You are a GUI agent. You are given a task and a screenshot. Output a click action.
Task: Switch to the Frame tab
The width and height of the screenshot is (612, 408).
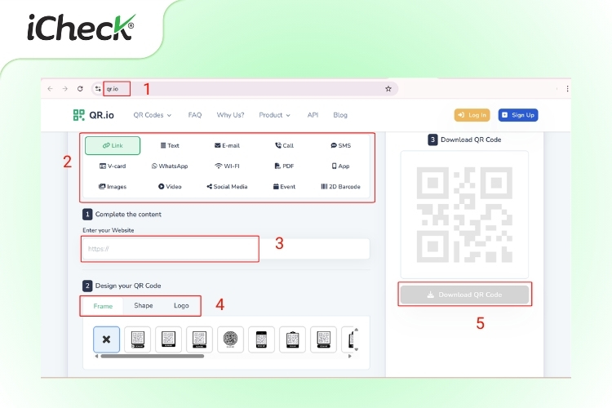[x=103, y=306]
